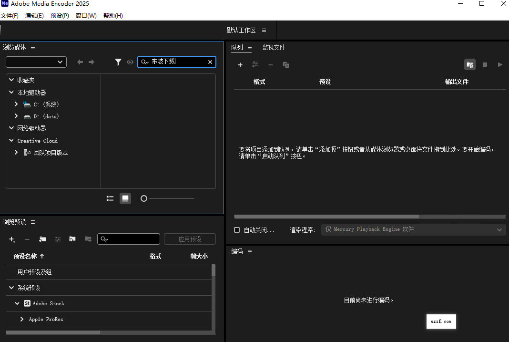Click the Remove Source minus icon in queue

pyautogui.click(x=270, y=64)
